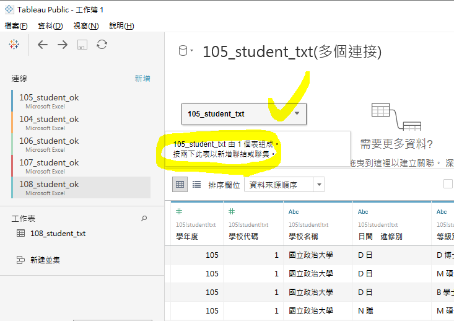Click the 需要更多資料? heading
The width and height of the screenshot is (454, 321).
click(x=396, y=144)
